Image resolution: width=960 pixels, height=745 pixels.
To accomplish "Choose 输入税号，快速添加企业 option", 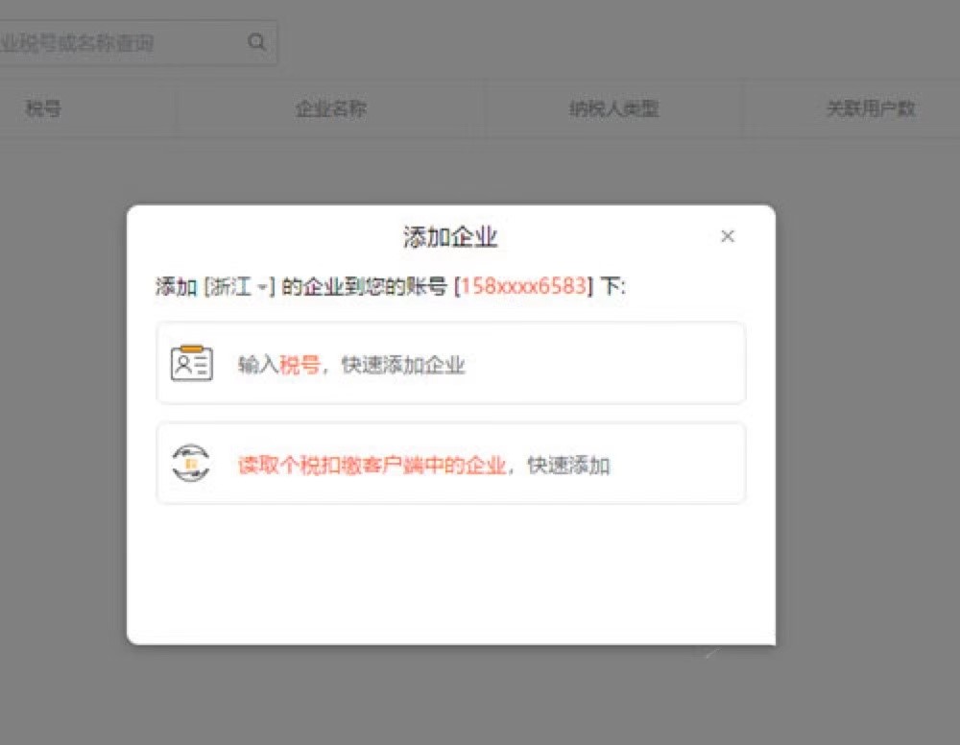I will point(450,363).
